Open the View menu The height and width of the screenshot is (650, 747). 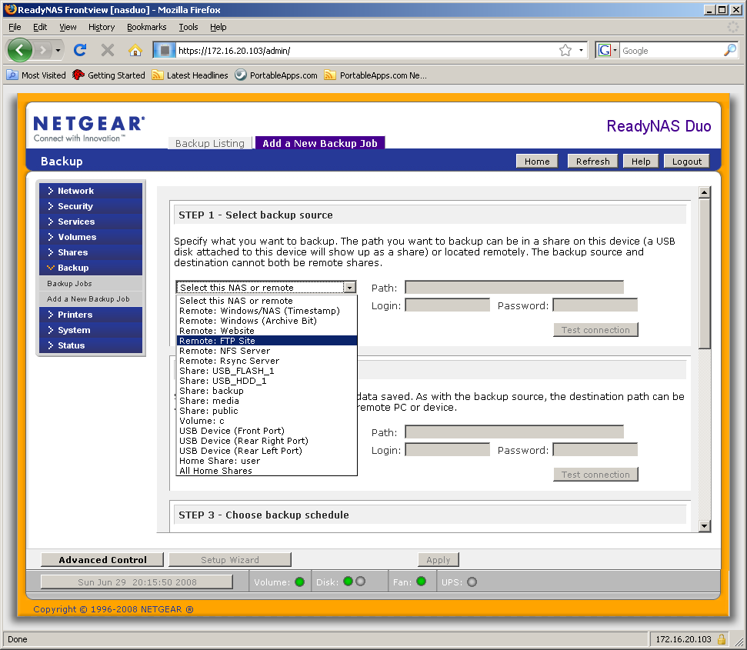point(68,27)
